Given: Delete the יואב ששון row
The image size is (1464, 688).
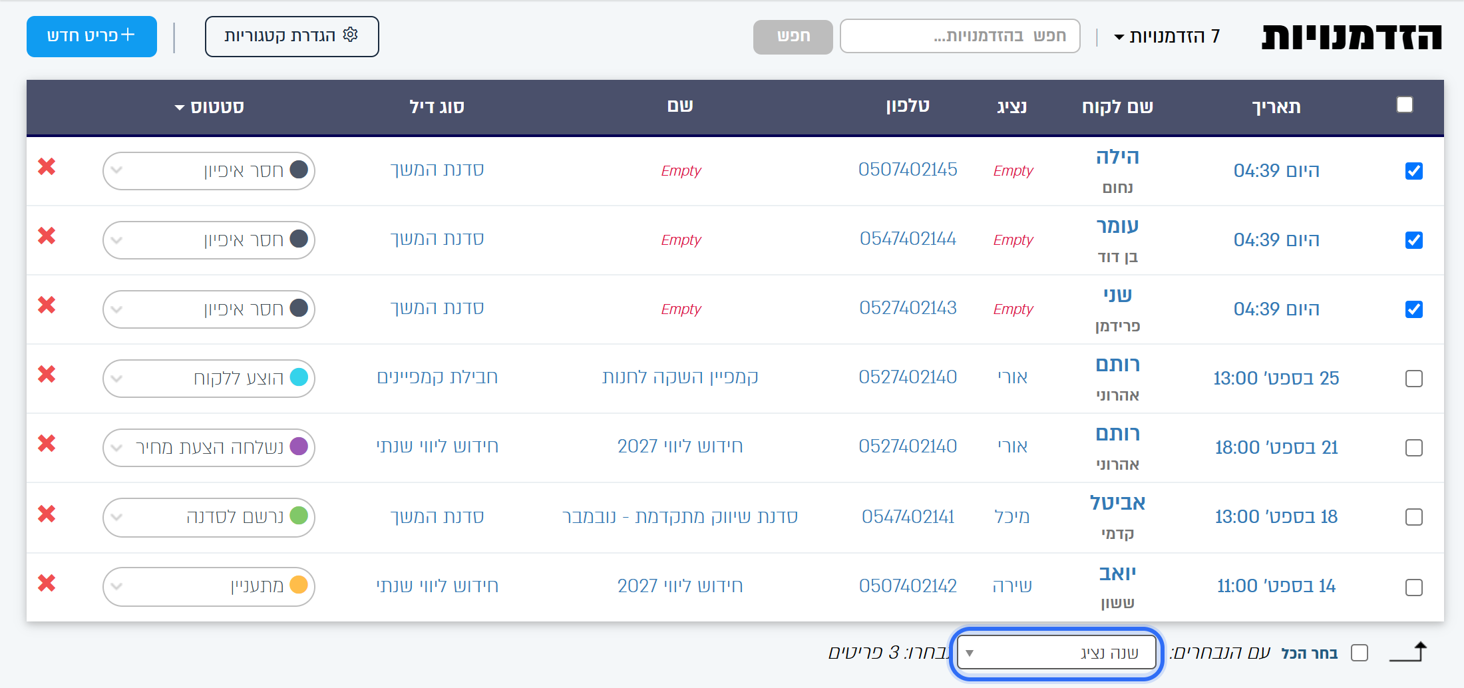Looking at the screenshot, I should [47, 583].
